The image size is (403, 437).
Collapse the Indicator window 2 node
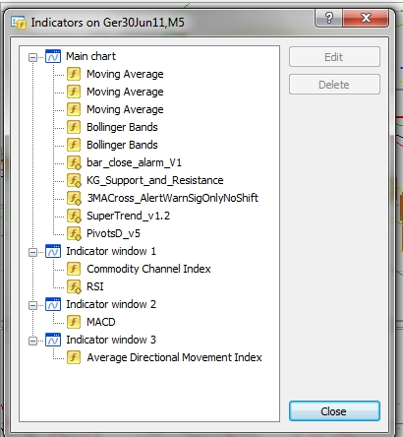coord(32,306)
